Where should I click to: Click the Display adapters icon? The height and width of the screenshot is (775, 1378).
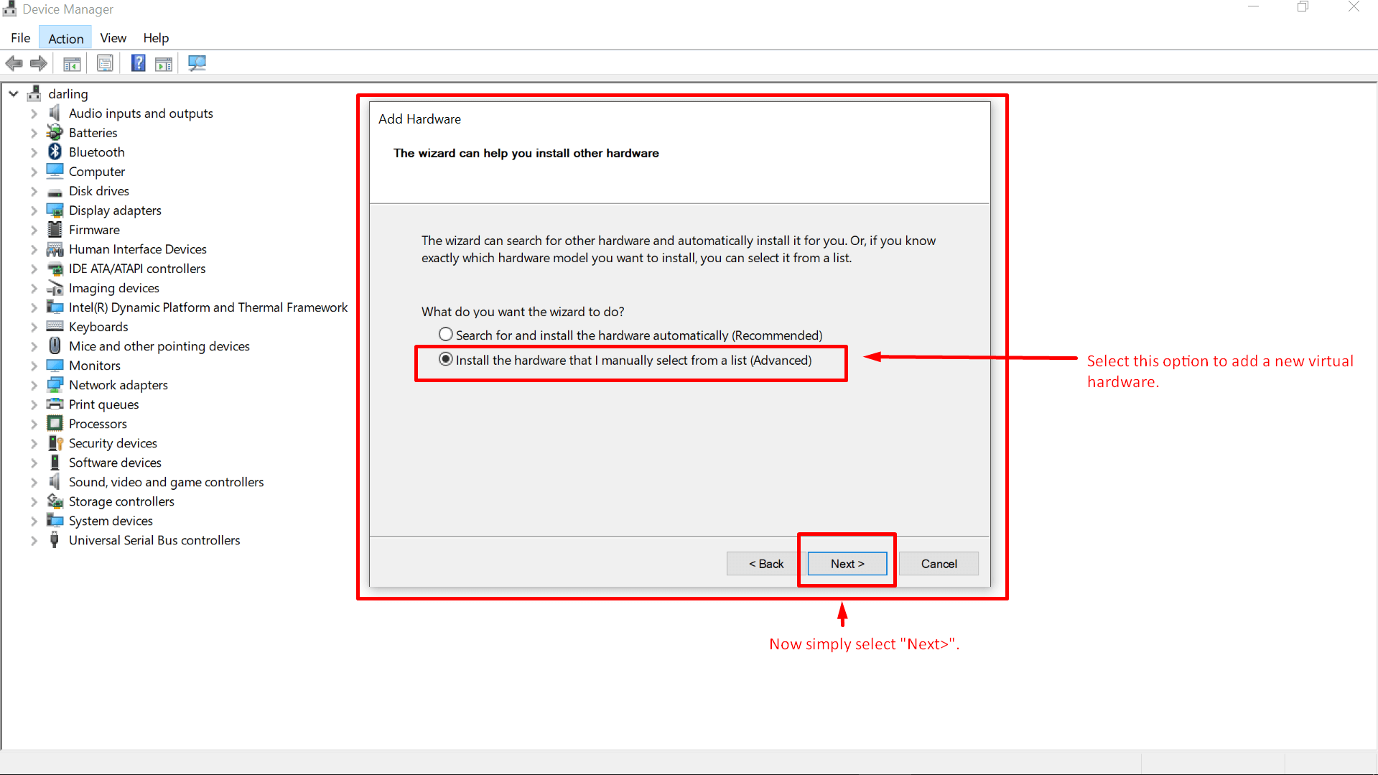click(55, 210)
